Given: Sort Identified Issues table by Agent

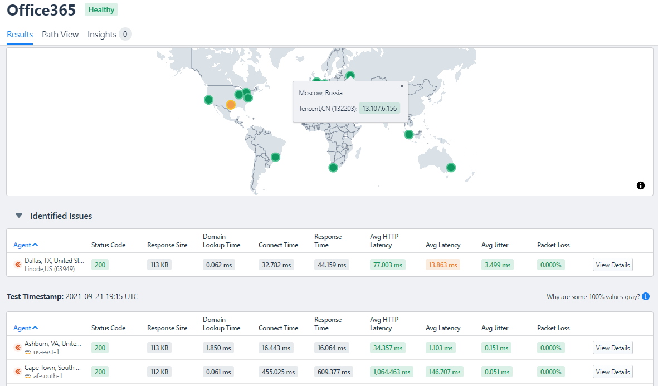Looking at the screenshot, I should pyautogui.click(x=26, y=245).
